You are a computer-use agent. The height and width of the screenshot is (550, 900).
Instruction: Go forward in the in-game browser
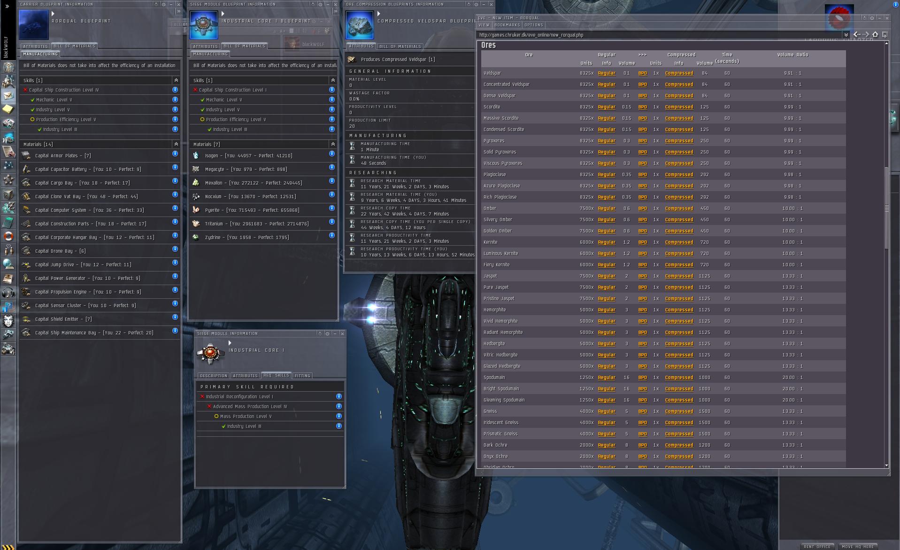click(x=866, y=34)
